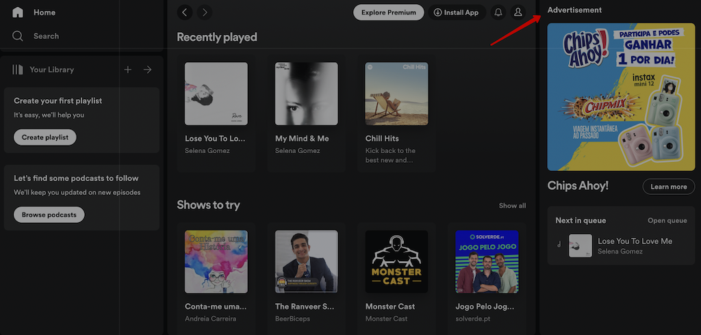
Task: Click 'Andreia Carreira' podcast author
Action: [211, 319]
